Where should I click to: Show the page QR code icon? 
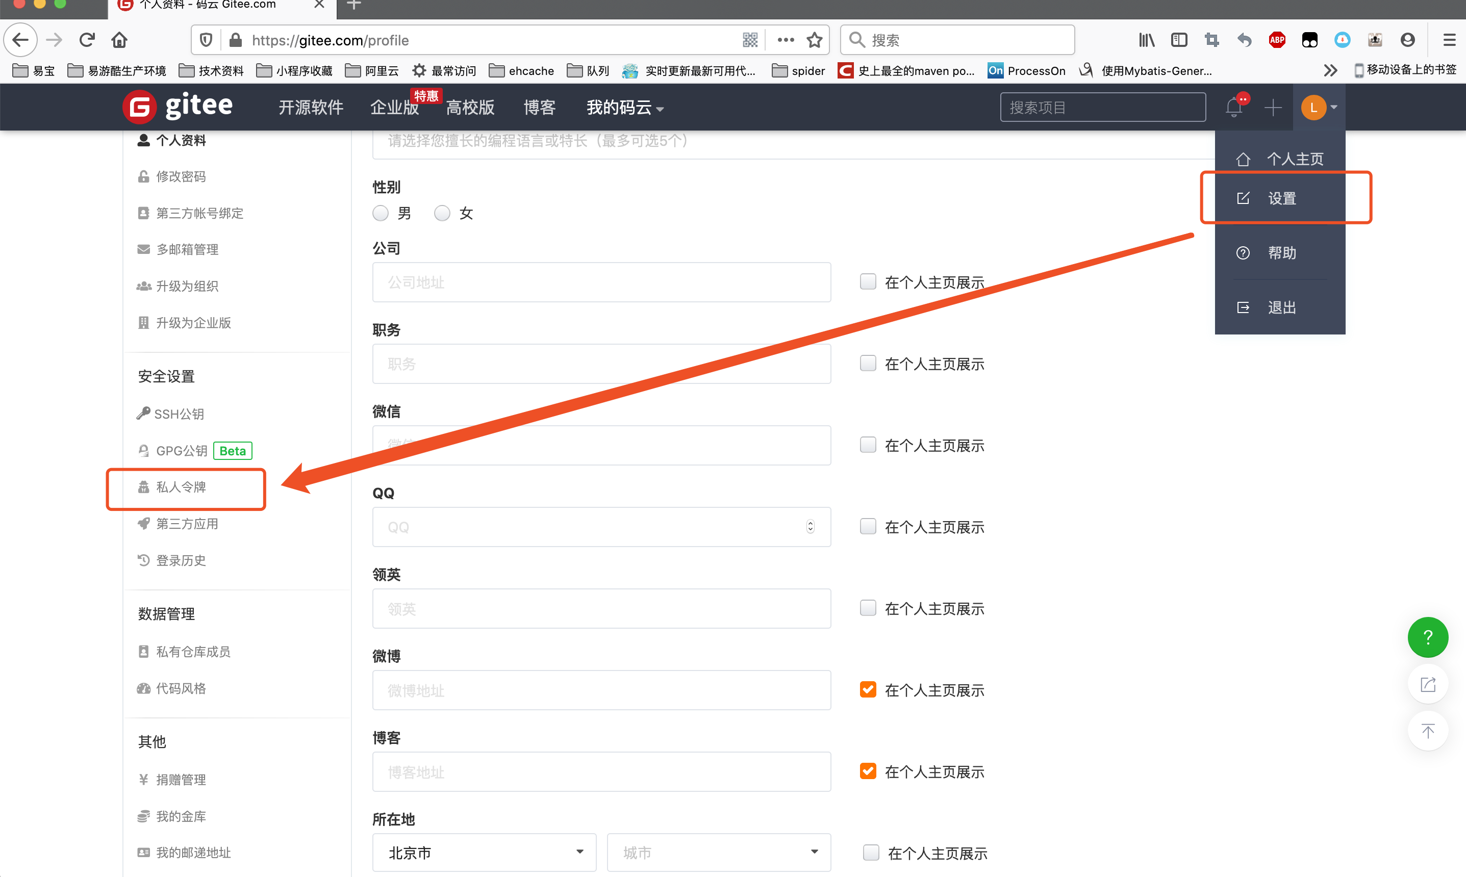(x=750, y=40)
